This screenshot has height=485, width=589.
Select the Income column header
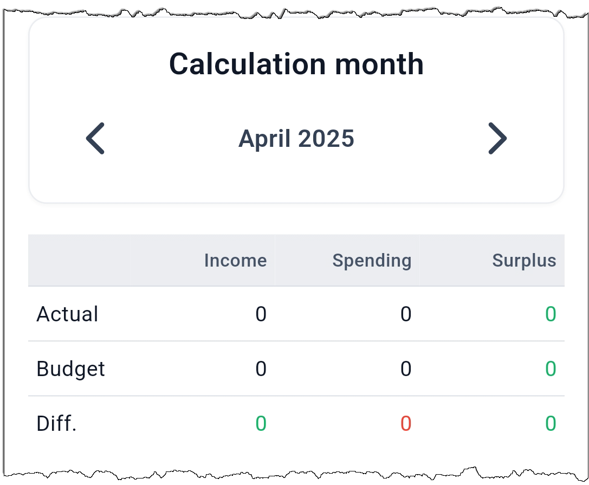[236, 260]
